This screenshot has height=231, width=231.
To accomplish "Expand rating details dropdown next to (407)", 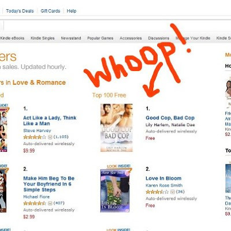I will (x=50, y=203).
